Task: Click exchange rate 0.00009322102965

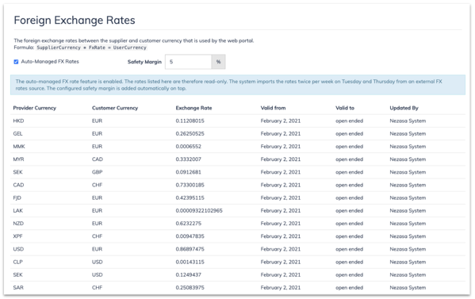Action: pyautogui.click(x=199, y=210)
